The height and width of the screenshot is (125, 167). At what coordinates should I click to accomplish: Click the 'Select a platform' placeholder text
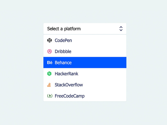pos(64,29)
